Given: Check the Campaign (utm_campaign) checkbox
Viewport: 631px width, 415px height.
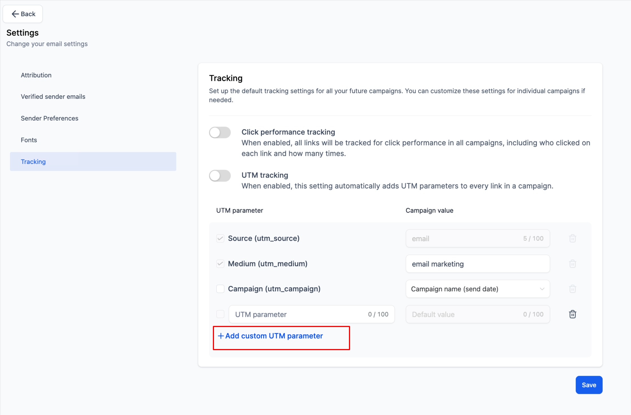Looking at the screenshot, I should click(x=220, y=289).
